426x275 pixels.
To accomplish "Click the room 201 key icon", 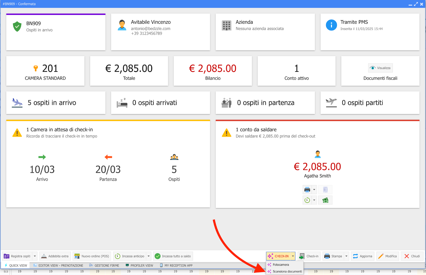I will [36, 69].
